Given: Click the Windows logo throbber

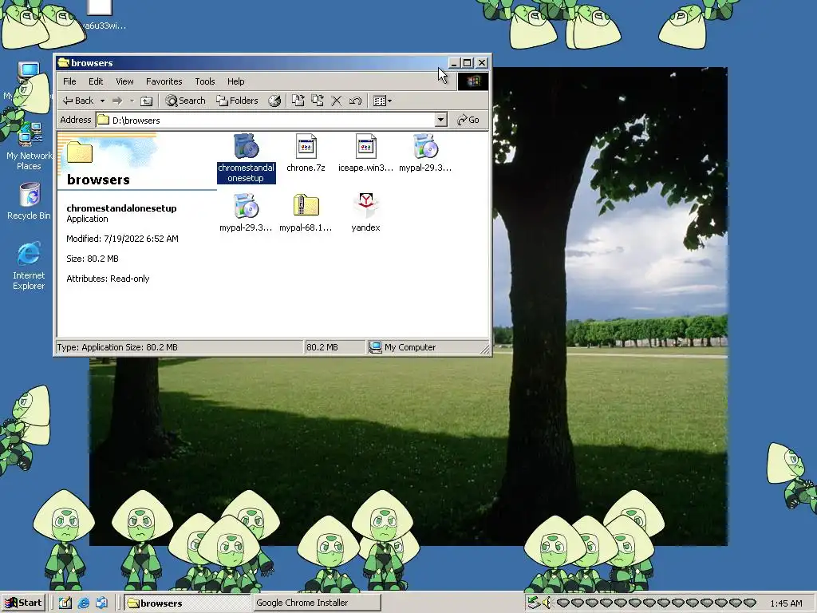Looking at the screenshot, I should point(473,81).
